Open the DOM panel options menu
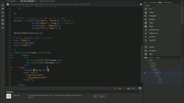 (182, 58)
